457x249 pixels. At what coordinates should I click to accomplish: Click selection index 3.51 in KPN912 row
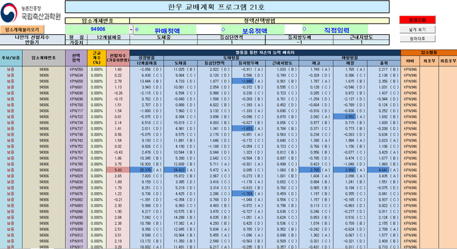118,236
